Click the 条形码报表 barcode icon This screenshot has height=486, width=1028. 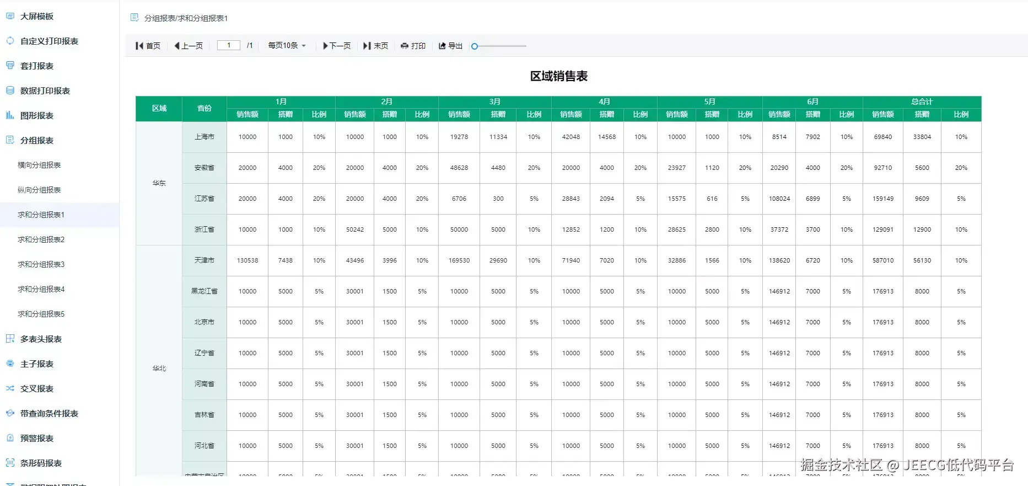[x=10, y=463]
